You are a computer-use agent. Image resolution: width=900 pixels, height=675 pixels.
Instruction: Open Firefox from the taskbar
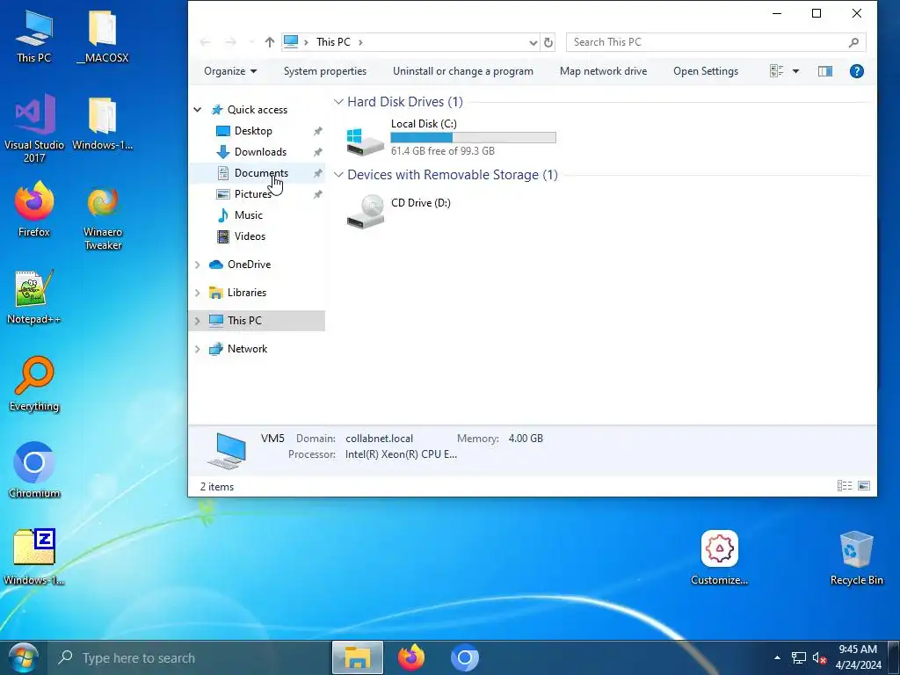tap(411, 657)
